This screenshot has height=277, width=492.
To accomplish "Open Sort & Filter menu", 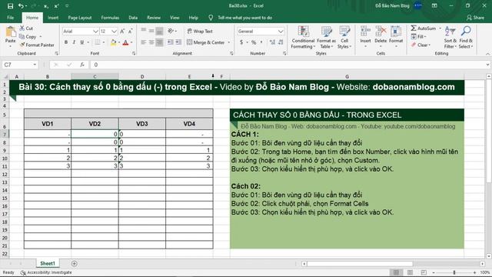I will pos(450,37).
